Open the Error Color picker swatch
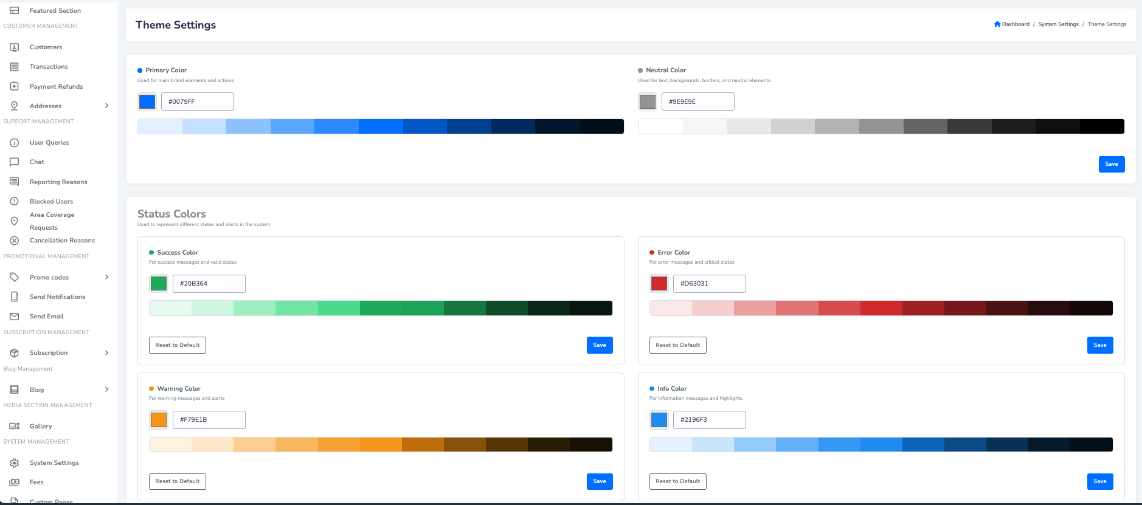The image size is (1142, 505). 659,284
